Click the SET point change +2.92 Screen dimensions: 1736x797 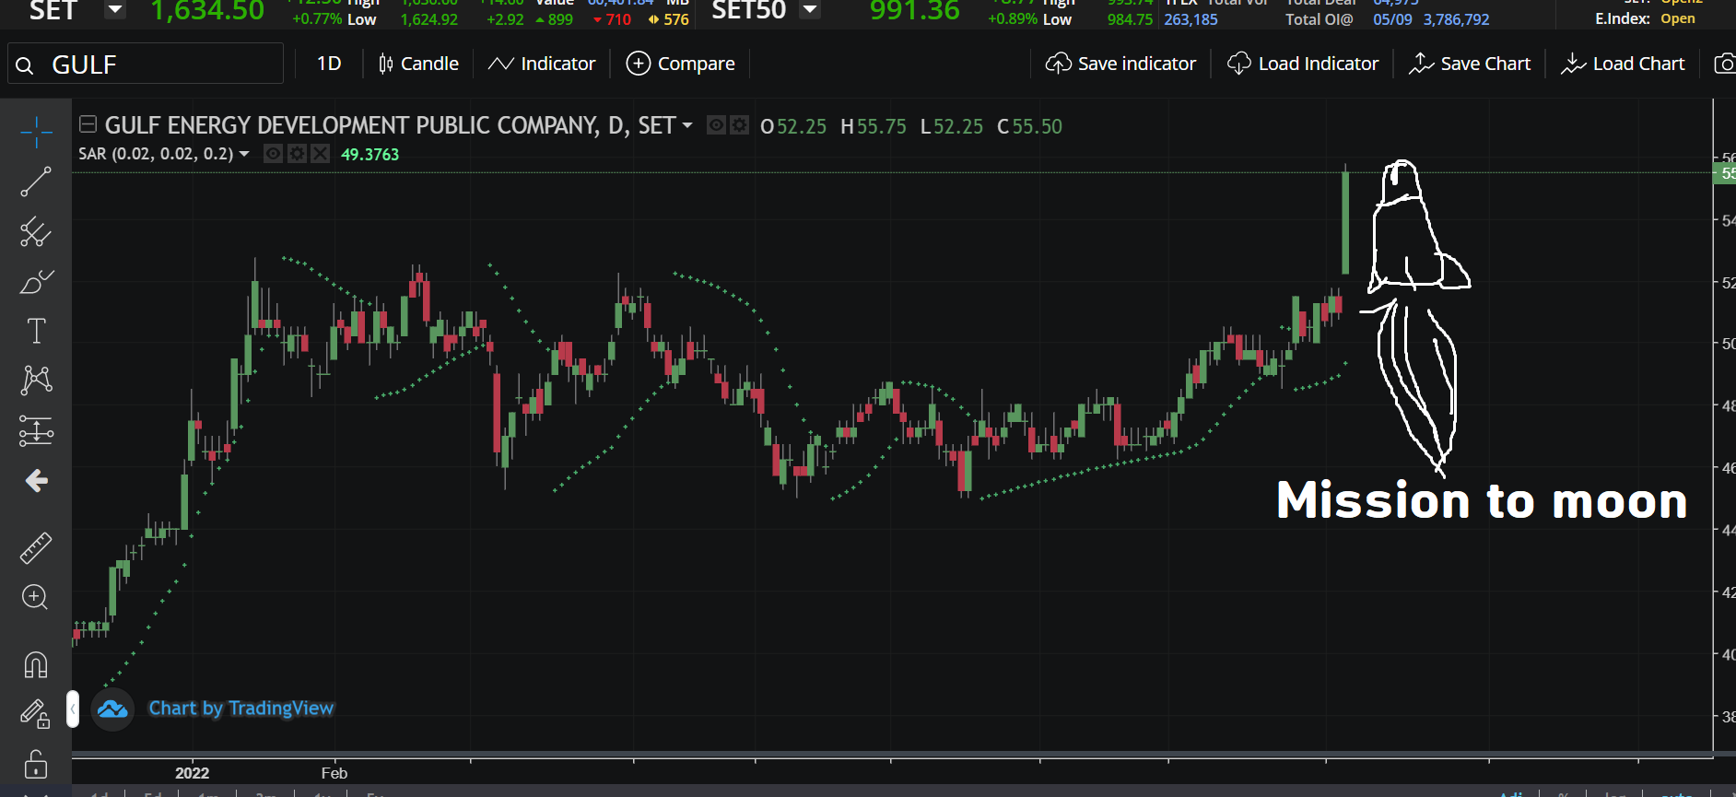(505, 19)
